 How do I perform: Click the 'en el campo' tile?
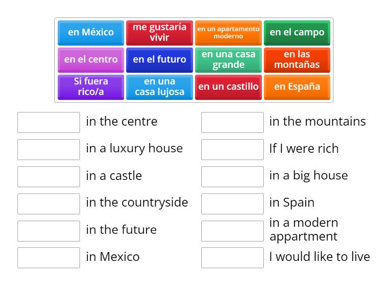point(297,32)
